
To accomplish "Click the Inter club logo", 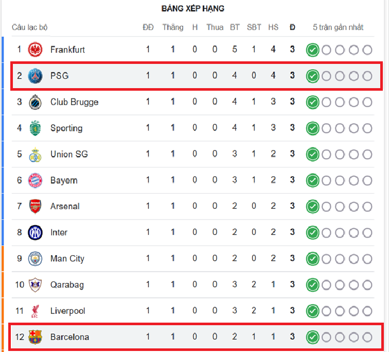I will click(35, 232).
